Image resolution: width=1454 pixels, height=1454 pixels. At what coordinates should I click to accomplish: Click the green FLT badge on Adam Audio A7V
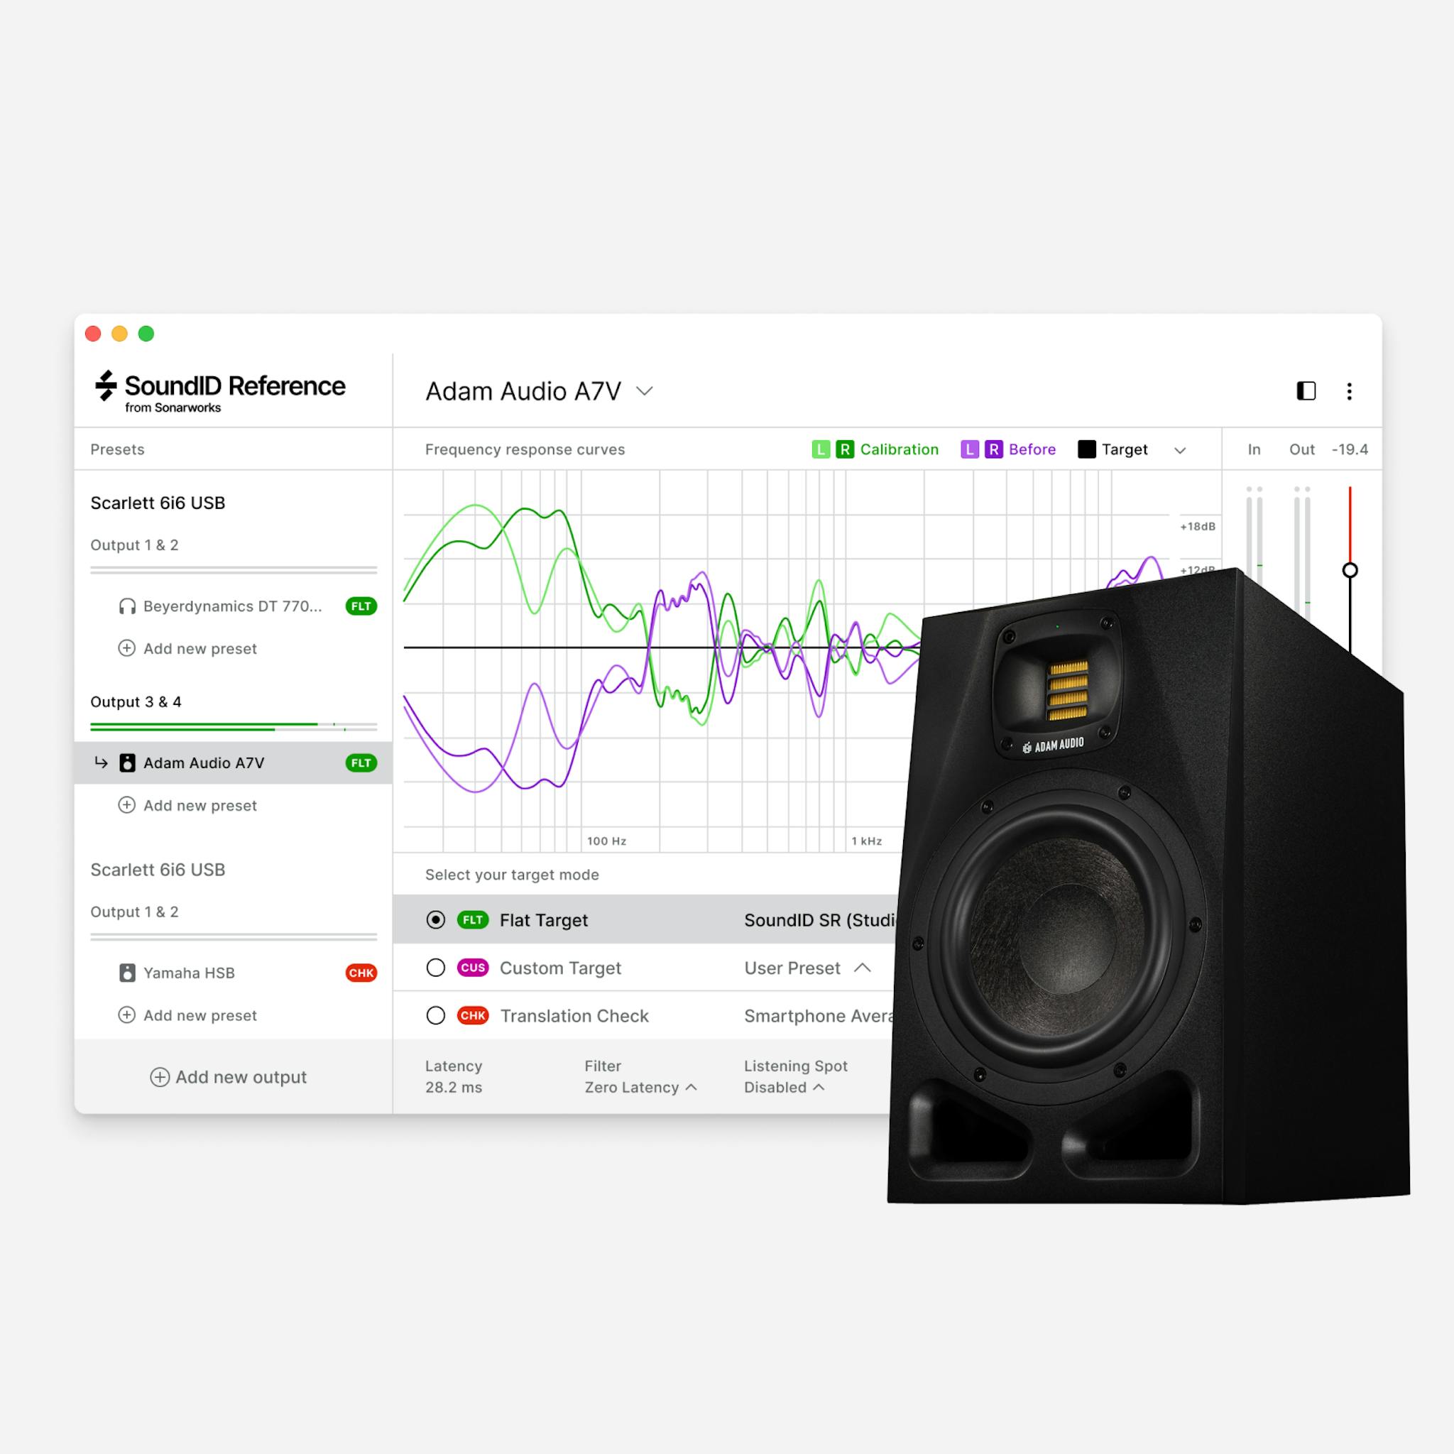point(361,762)
